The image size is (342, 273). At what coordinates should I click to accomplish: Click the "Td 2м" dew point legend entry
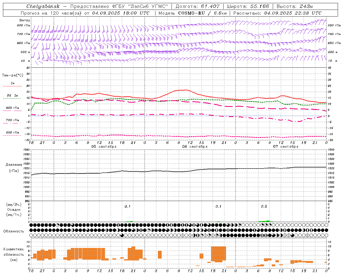tap(13, 95)
